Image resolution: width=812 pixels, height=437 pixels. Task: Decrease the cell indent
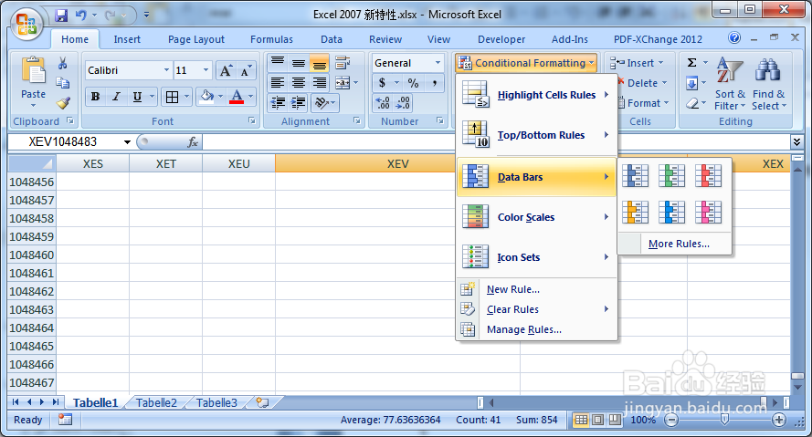(278, 103)
